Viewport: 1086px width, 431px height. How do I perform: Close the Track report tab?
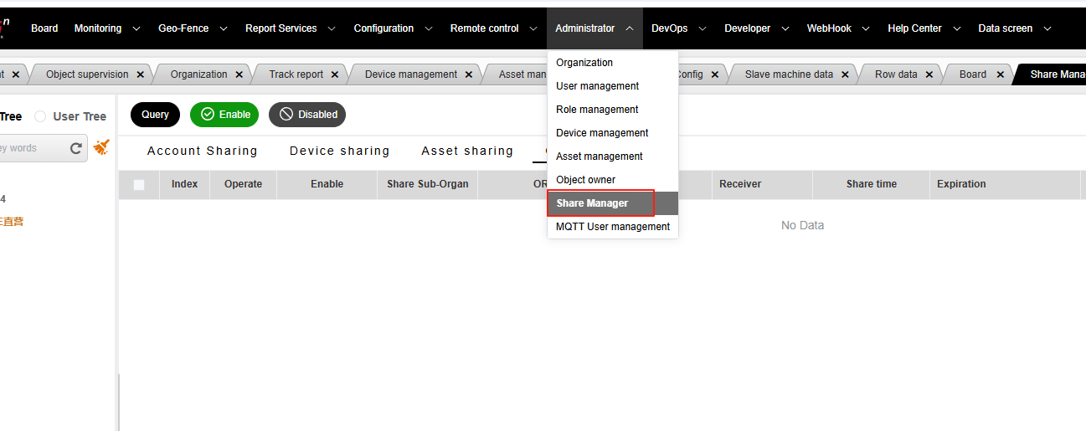tap(335, 74)
